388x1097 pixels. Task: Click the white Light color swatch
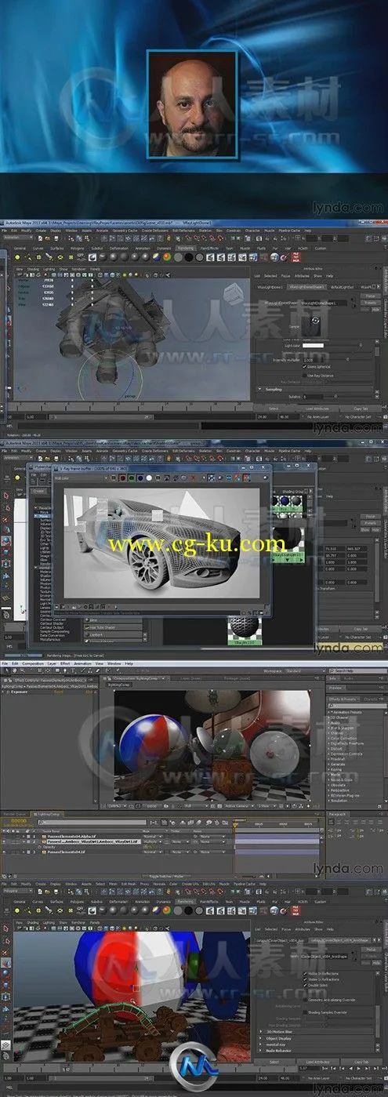click(x=314, y=345)
